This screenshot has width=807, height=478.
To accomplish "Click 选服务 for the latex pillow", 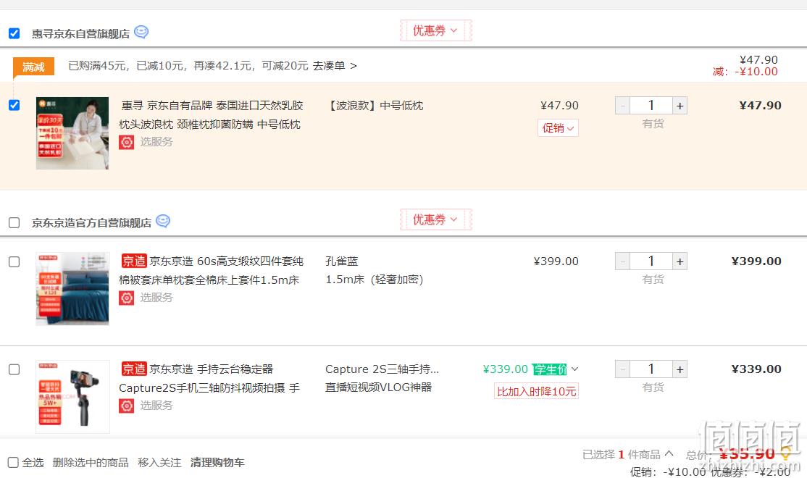I will (156, 142).
